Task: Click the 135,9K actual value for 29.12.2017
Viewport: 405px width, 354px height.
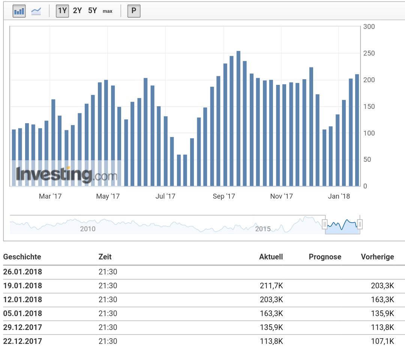Action: point(271,327)
